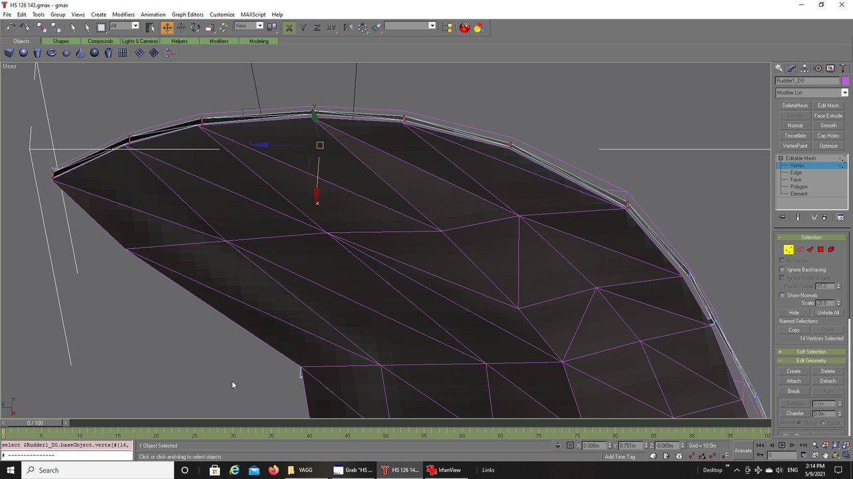Open the Hierarchy panel tab icon
The width and height of the screenshot is (853, 479).
coord(804,69)
